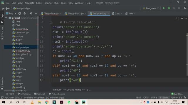Go to previous highlighted error arrow
The height and width of the screenshot is (105, 188).
click(182, 18)
